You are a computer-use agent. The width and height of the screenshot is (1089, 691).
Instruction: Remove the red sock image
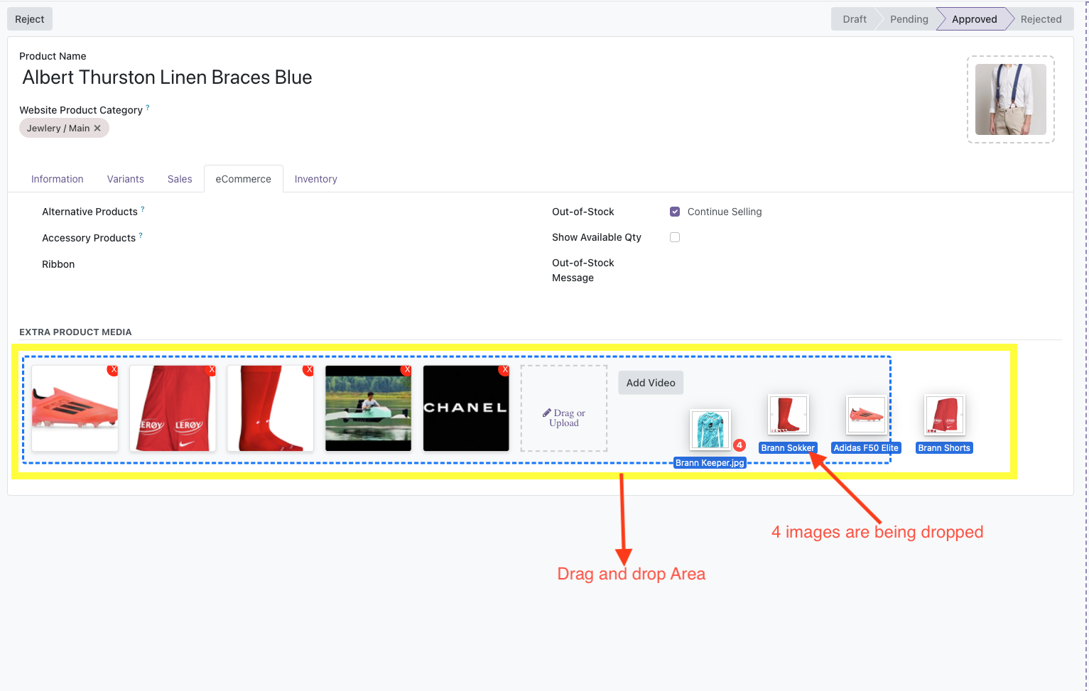[x=308, y=370]
